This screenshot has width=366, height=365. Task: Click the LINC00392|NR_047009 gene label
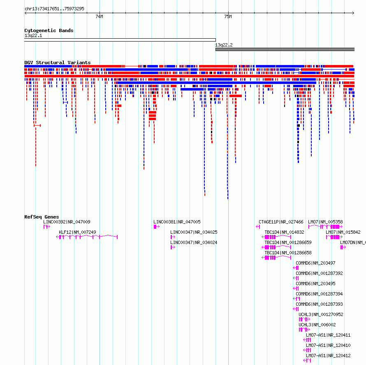[67, 222]
